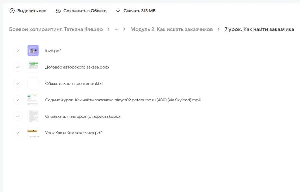The image size is (300, 192).
Task: Click the Урок Как найти заказчика.pdf icon
Action: pyautogui.click(x=33, y=133)
